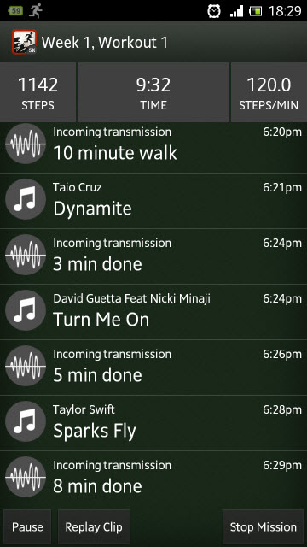This screenshot has height=547, width=307.
Task: Tap the waveform icon beside 5 min done
Action: pos(26,366)
